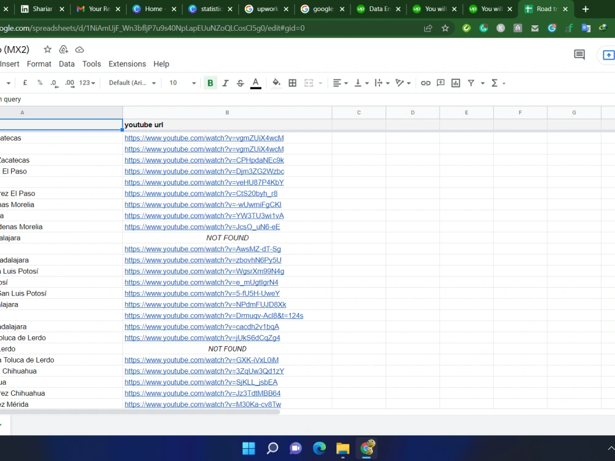
Task: Open File Explorer from taskbar
Action: 343,448
